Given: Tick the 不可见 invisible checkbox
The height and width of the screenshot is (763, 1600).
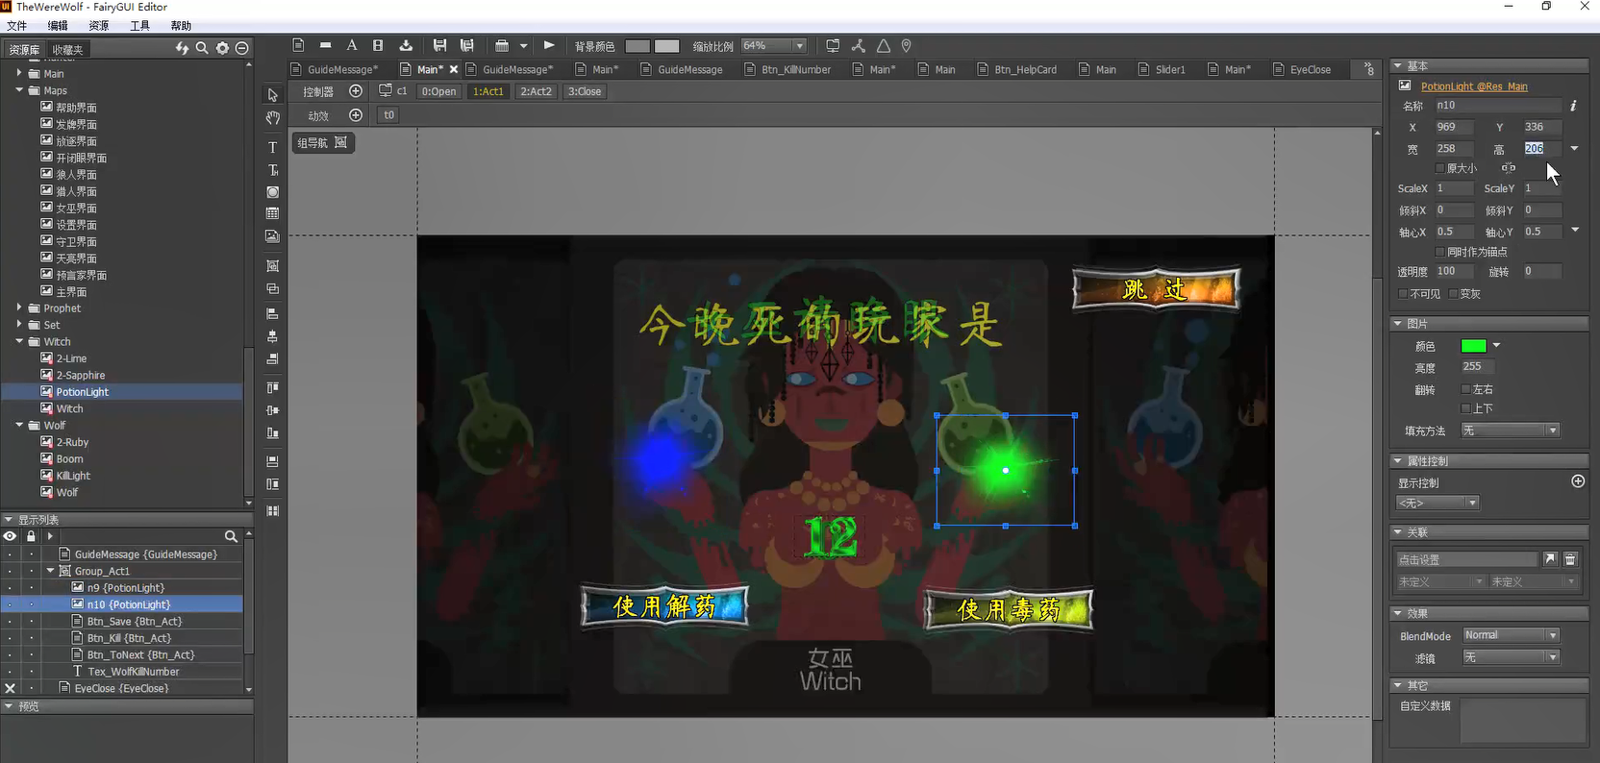Looking at the screenshot, I should [1403, 294].
